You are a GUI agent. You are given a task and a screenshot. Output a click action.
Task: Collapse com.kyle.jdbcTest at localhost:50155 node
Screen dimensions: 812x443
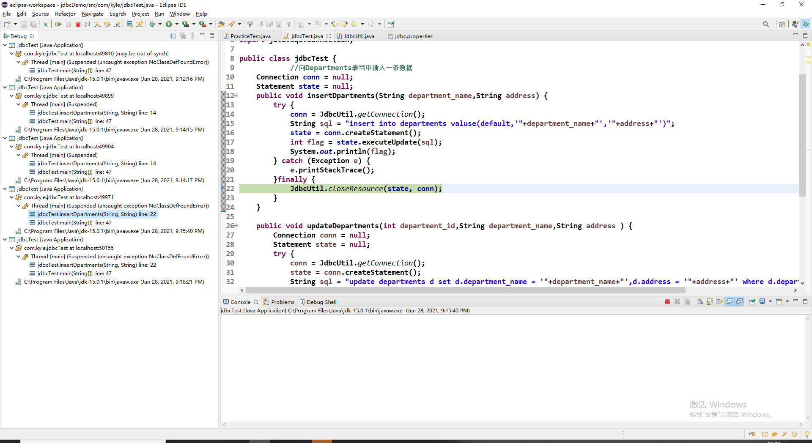pos(12,248)
